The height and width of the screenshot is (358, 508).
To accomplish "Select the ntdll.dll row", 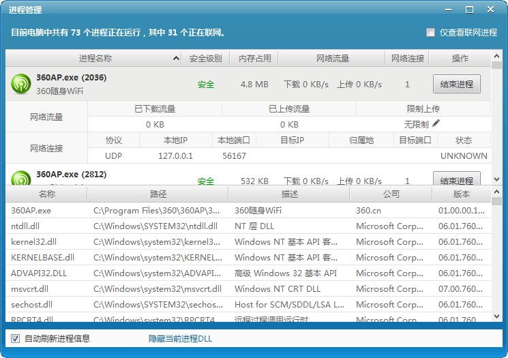I will click(x=248, y=226).
